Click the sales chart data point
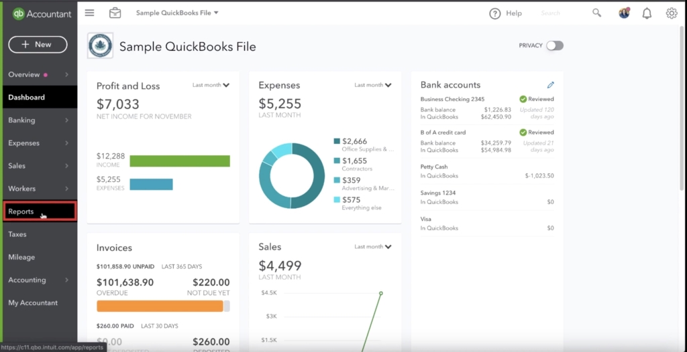 (x=381, y=293)
